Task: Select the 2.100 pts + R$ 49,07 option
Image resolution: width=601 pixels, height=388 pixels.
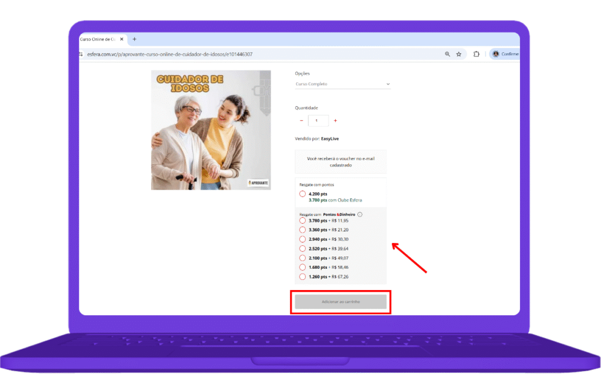Action: pos(303,258)
